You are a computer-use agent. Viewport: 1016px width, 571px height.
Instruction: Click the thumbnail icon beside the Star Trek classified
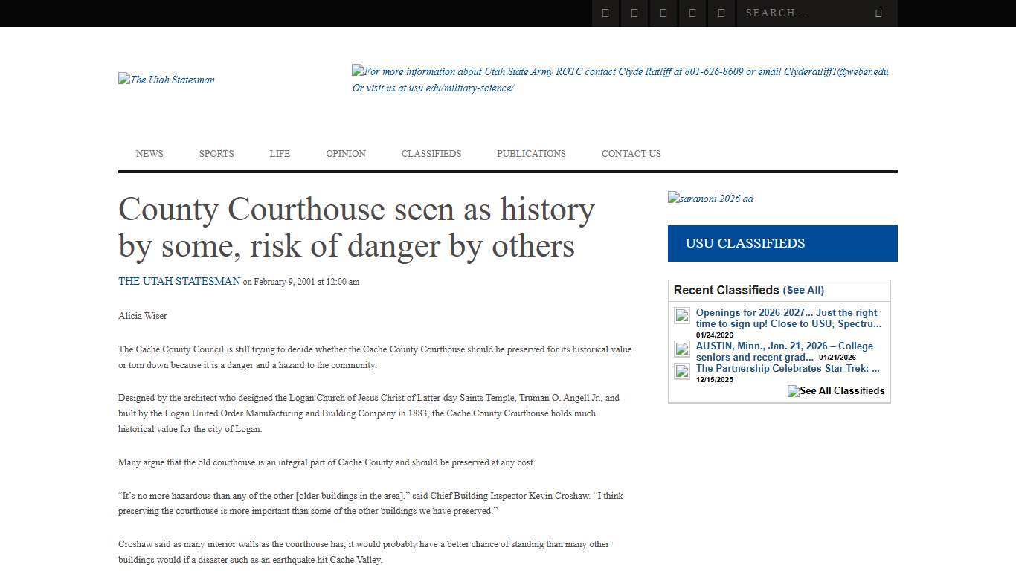coord(681,371)
